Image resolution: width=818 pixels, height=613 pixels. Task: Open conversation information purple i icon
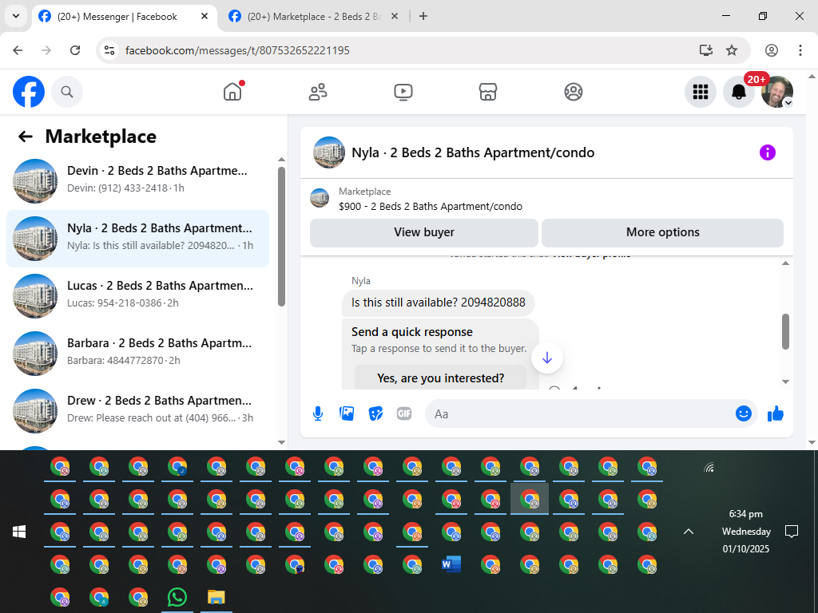tap(768, 152)
